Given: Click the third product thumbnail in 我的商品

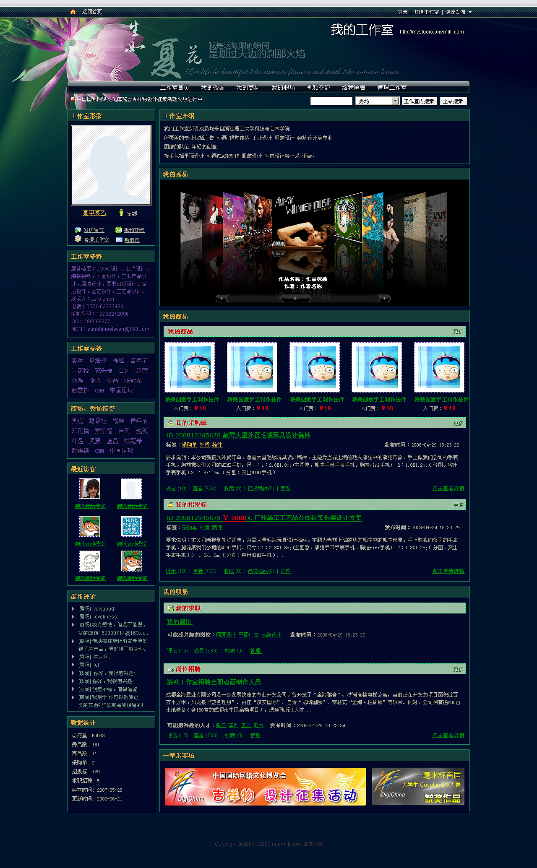Looking at the screenshot, I should click(314, 367).
